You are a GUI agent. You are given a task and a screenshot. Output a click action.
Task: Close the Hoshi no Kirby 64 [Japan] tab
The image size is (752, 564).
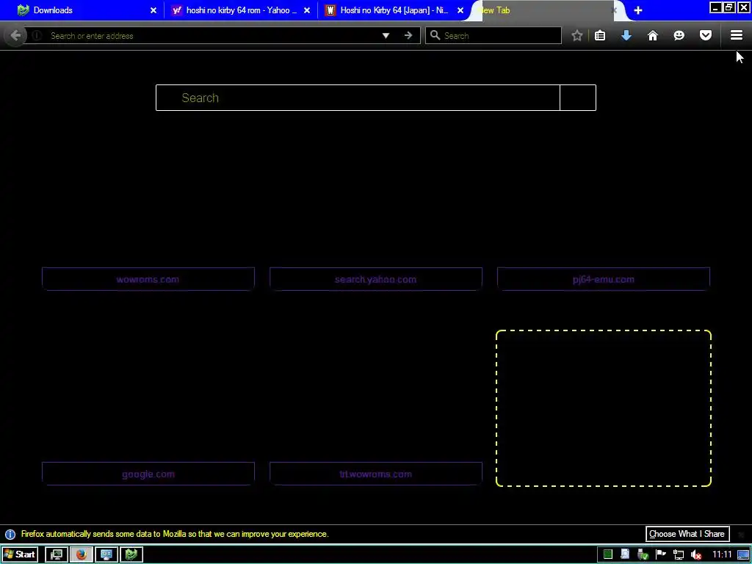point(460,10)
